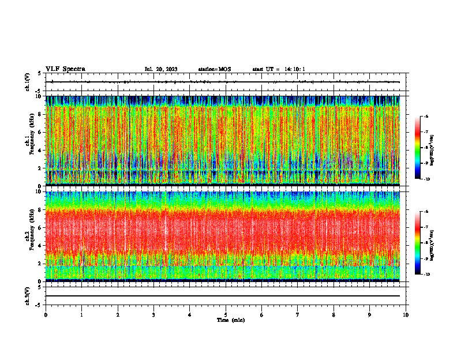457x353 pixels.
Task: Click the time axis tick label "4"
Action: (x=190, y=315)
